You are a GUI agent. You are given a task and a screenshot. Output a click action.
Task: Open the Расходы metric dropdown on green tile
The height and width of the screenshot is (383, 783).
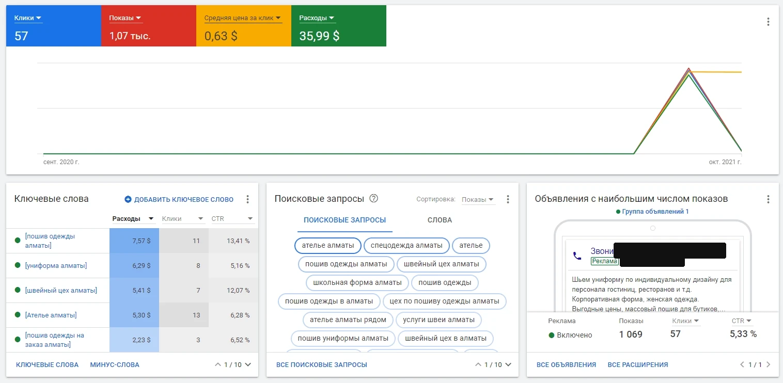tap(317, 18)
